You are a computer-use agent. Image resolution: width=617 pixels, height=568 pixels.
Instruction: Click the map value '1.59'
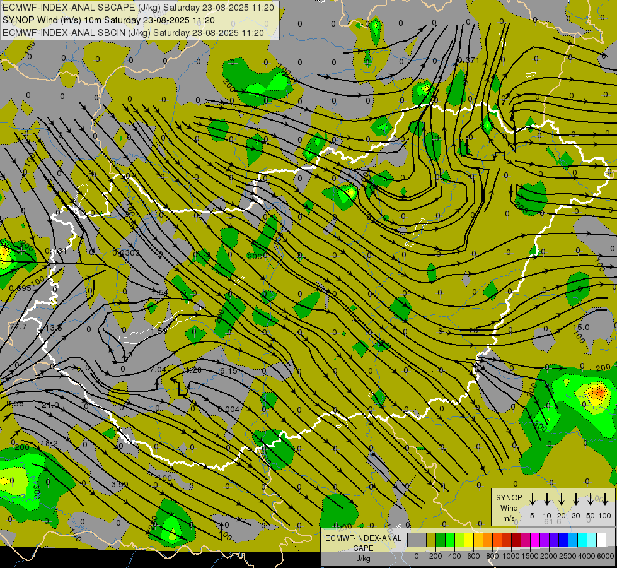click(159, 331)
